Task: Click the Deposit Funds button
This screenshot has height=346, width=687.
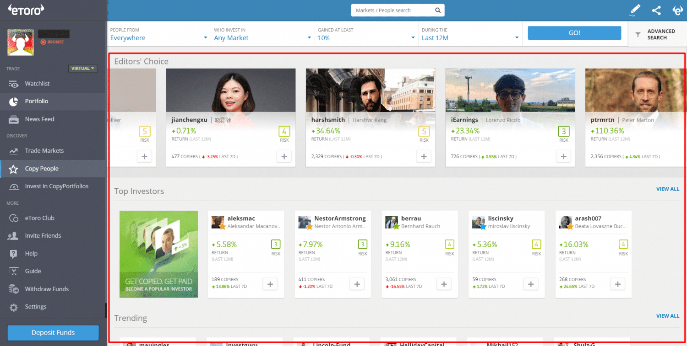Action: point(53,333)
